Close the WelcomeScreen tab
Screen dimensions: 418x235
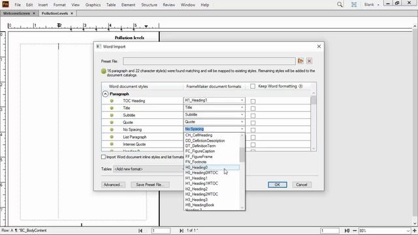point(34,13)
